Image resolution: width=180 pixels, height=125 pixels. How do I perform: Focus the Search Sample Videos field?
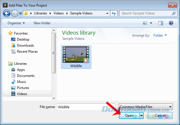point(148,13)
